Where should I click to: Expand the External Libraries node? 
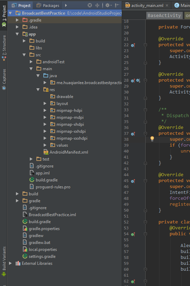click(x=10, y=263)
